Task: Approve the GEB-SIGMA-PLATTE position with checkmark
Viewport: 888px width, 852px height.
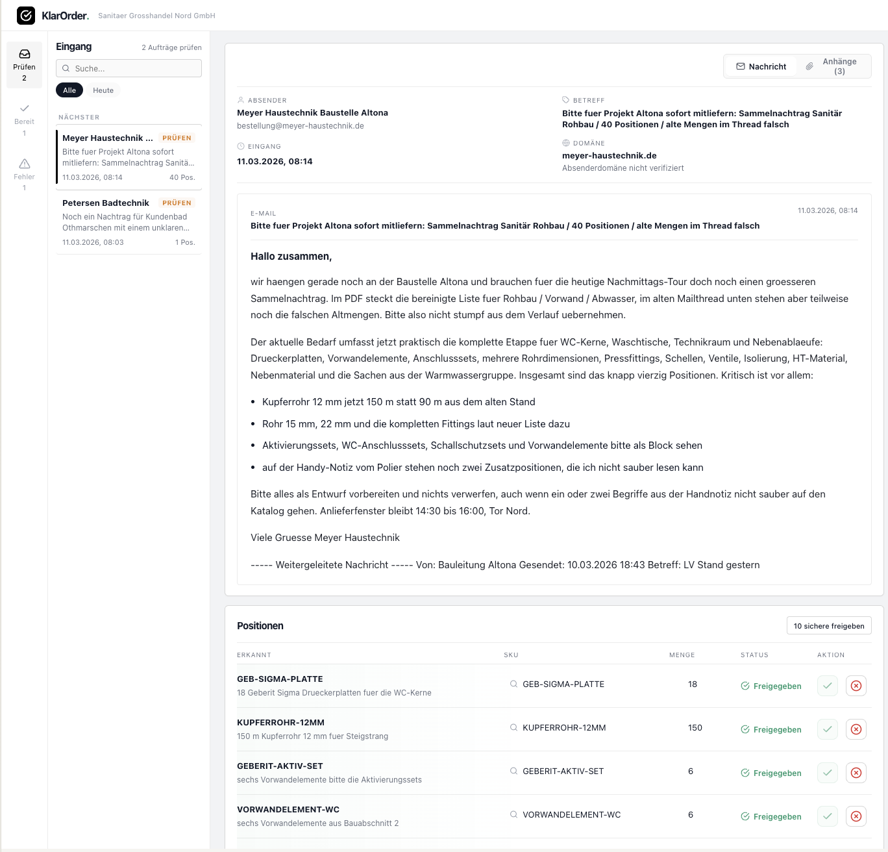Action: pos(828,686)
